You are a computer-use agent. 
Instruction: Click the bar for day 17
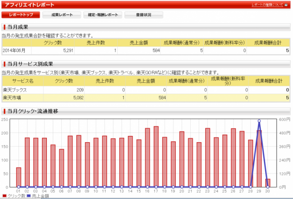156,157
